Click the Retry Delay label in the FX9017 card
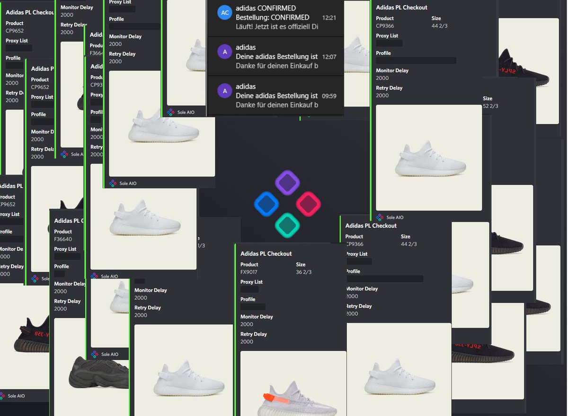 pos(253,334)
